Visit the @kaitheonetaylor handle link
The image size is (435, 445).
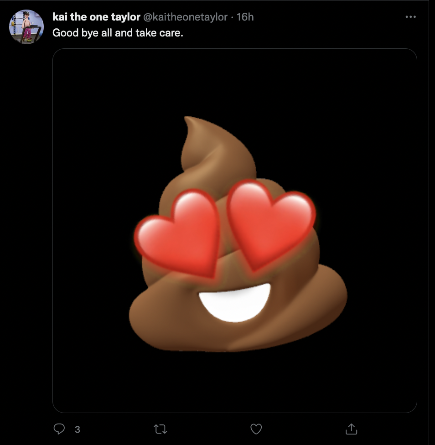coord(185,17)
